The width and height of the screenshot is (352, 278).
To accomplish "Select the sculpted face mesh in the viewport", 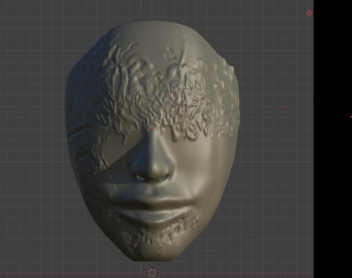I will 152,141.
